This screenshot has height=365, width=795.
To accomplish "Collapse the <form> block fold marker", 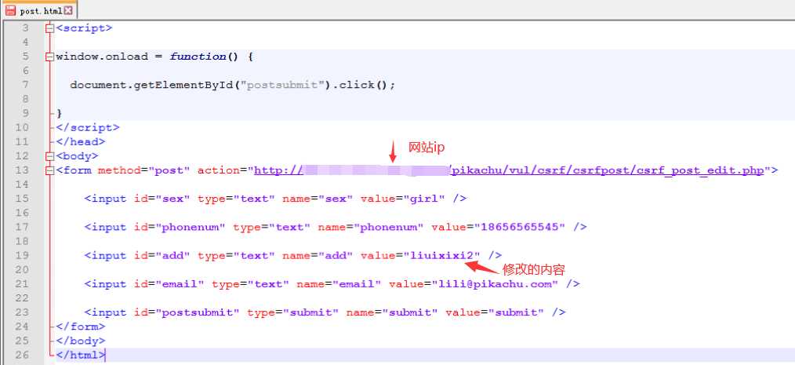I will [49, 170].
